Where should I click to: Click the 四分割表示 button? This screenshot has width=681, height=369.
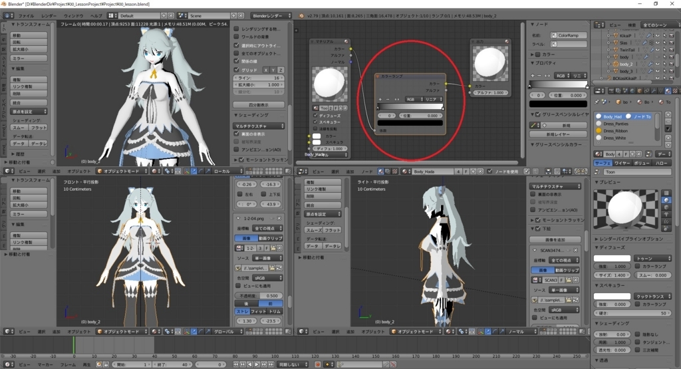259,104
